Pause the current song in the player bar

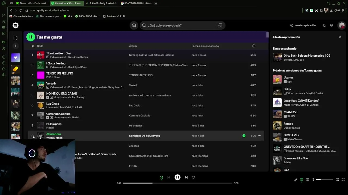tap(177, 177)
